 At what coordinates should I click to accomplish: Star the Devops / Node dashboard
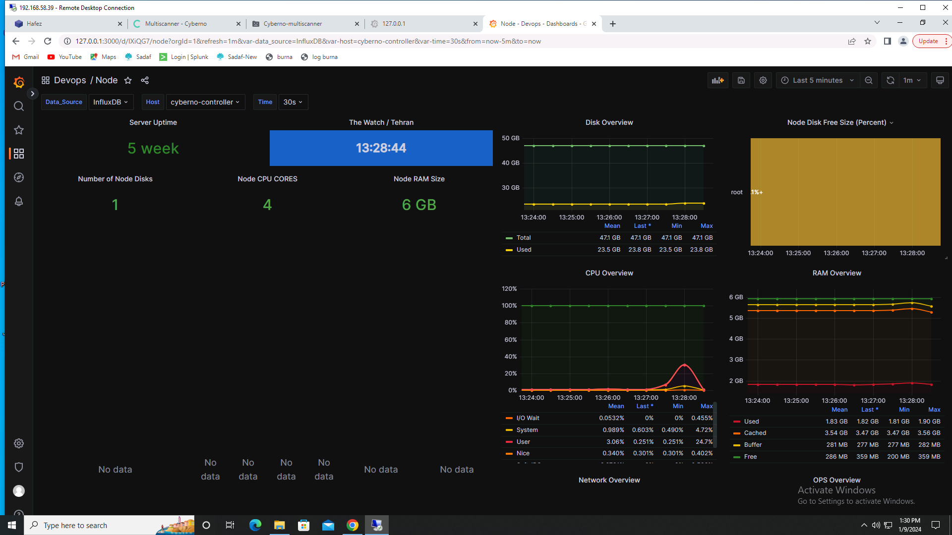(x=128, y=80)
